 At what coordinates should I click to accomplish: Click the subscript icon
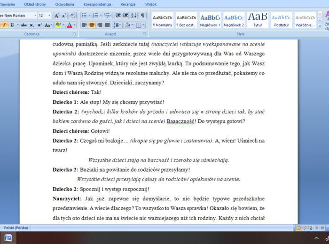[x=32, y=25]
